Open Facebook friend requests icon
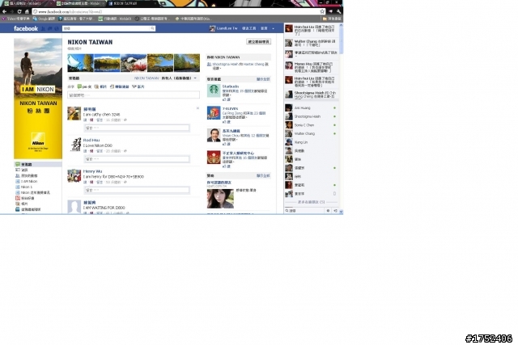 [43, 29]
